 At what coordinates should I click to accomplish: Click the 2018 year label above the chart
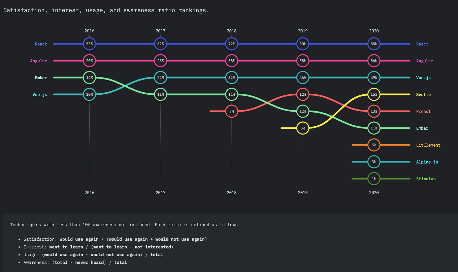pyautogui.click(x=232, y=31)
